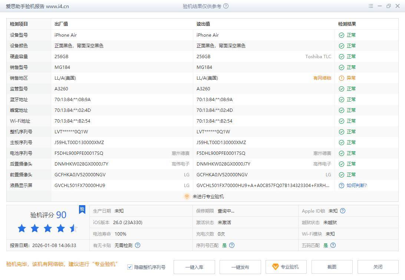Take a screenshot with 截图 button
The height and width of the screenshot is (280, 405).
(332, 267)
